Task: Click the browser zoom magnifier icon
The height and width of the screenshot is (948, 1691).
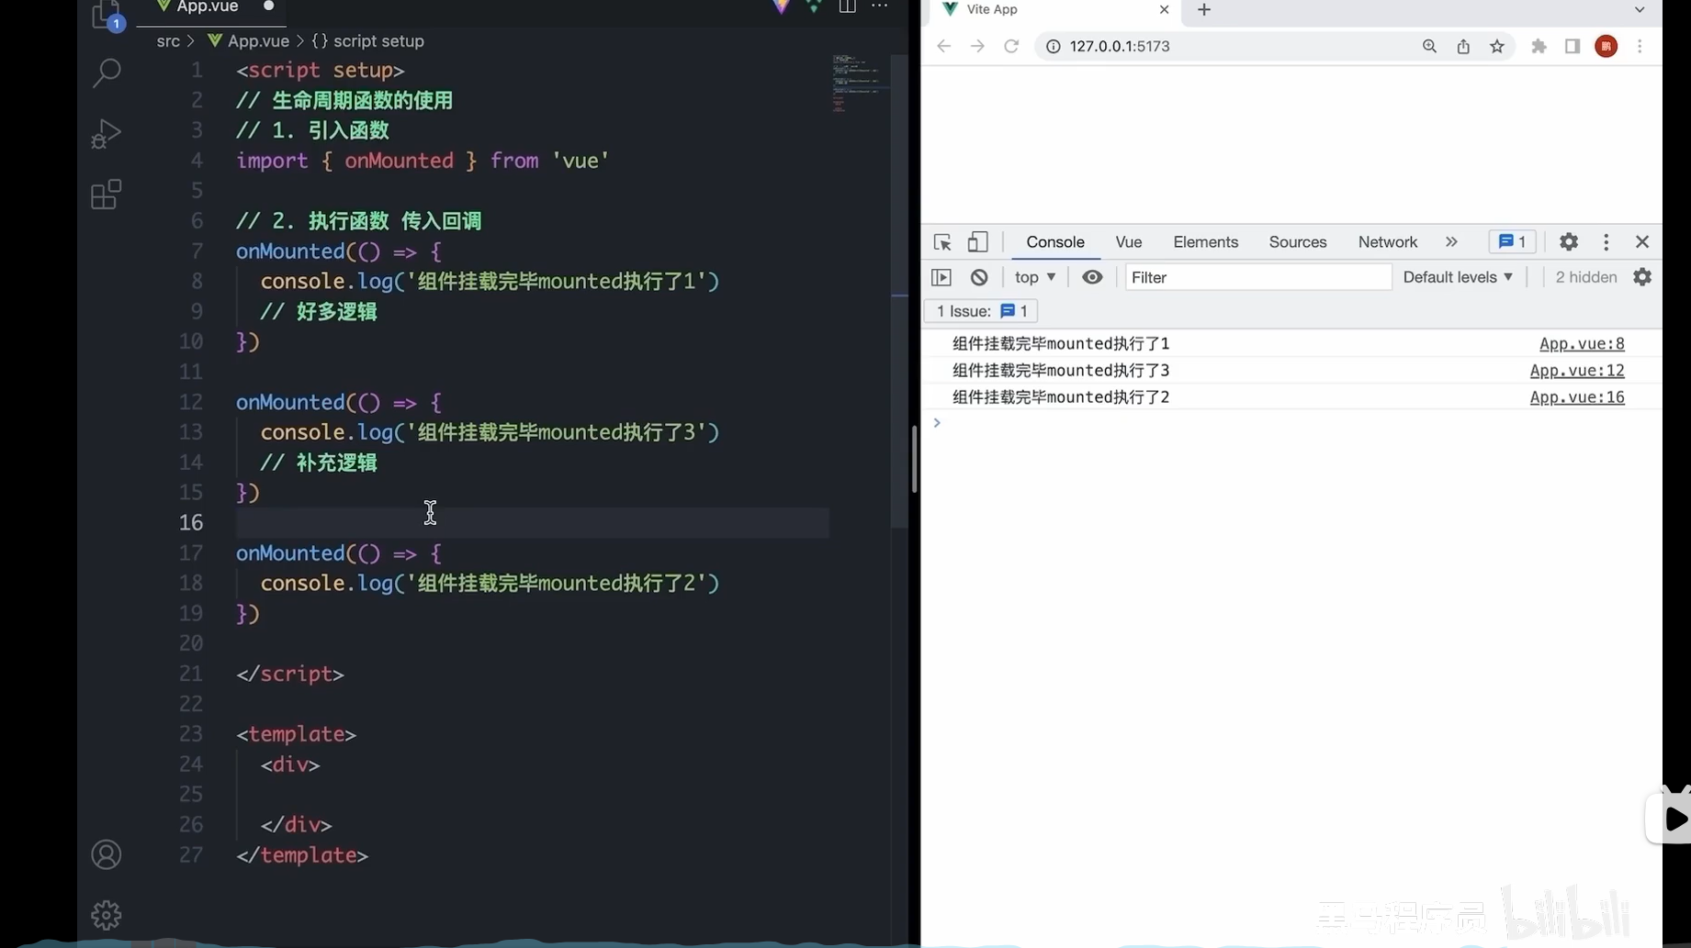Action: (1429, 46)
